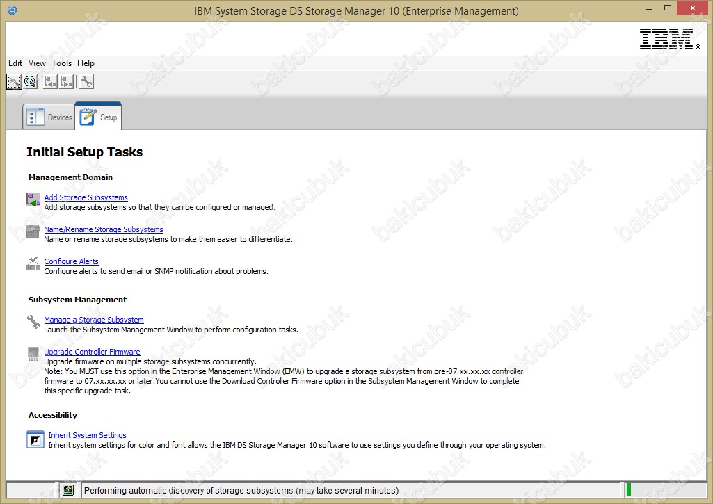Open the Manage a Storage Subsystem link
Viewport: 713px width, 504px height.
tap(94, 320)
